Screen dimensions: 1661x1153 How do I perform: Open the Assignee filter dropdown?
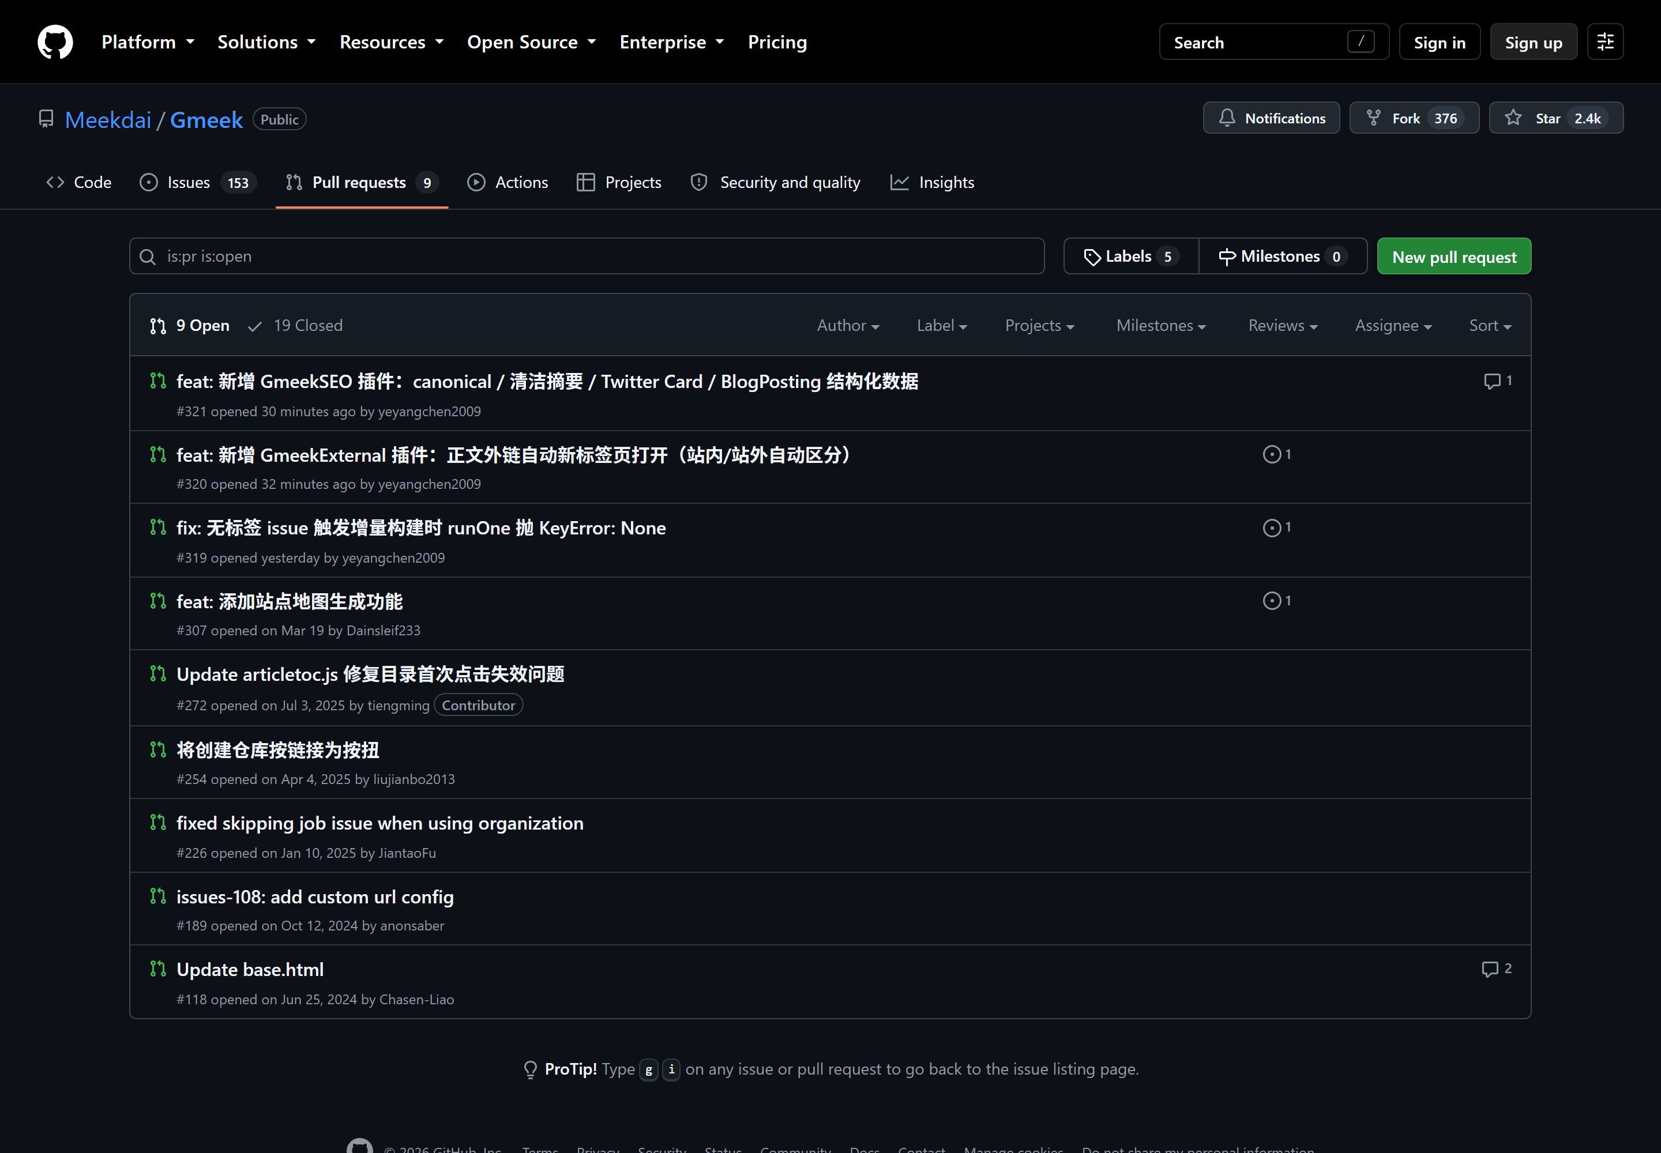tap(1393, 326)
